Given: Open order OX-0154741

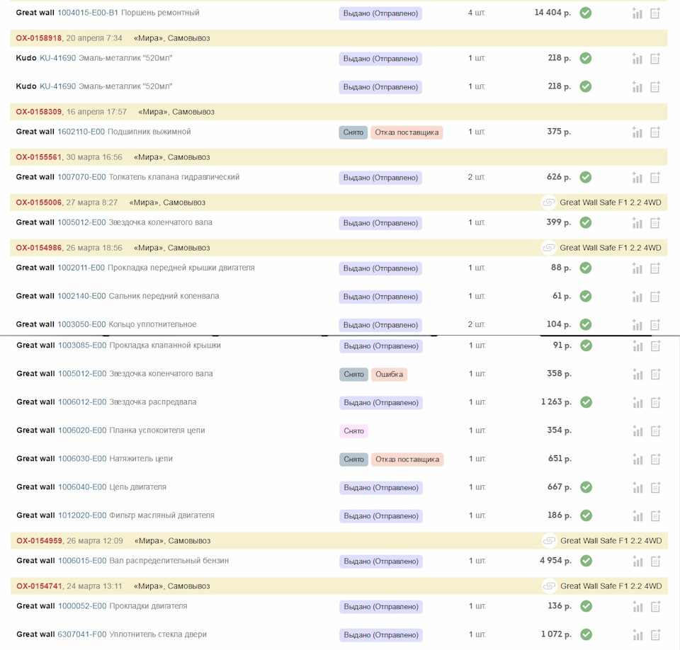Looking at the screenshot, I should tap(39, 586).
